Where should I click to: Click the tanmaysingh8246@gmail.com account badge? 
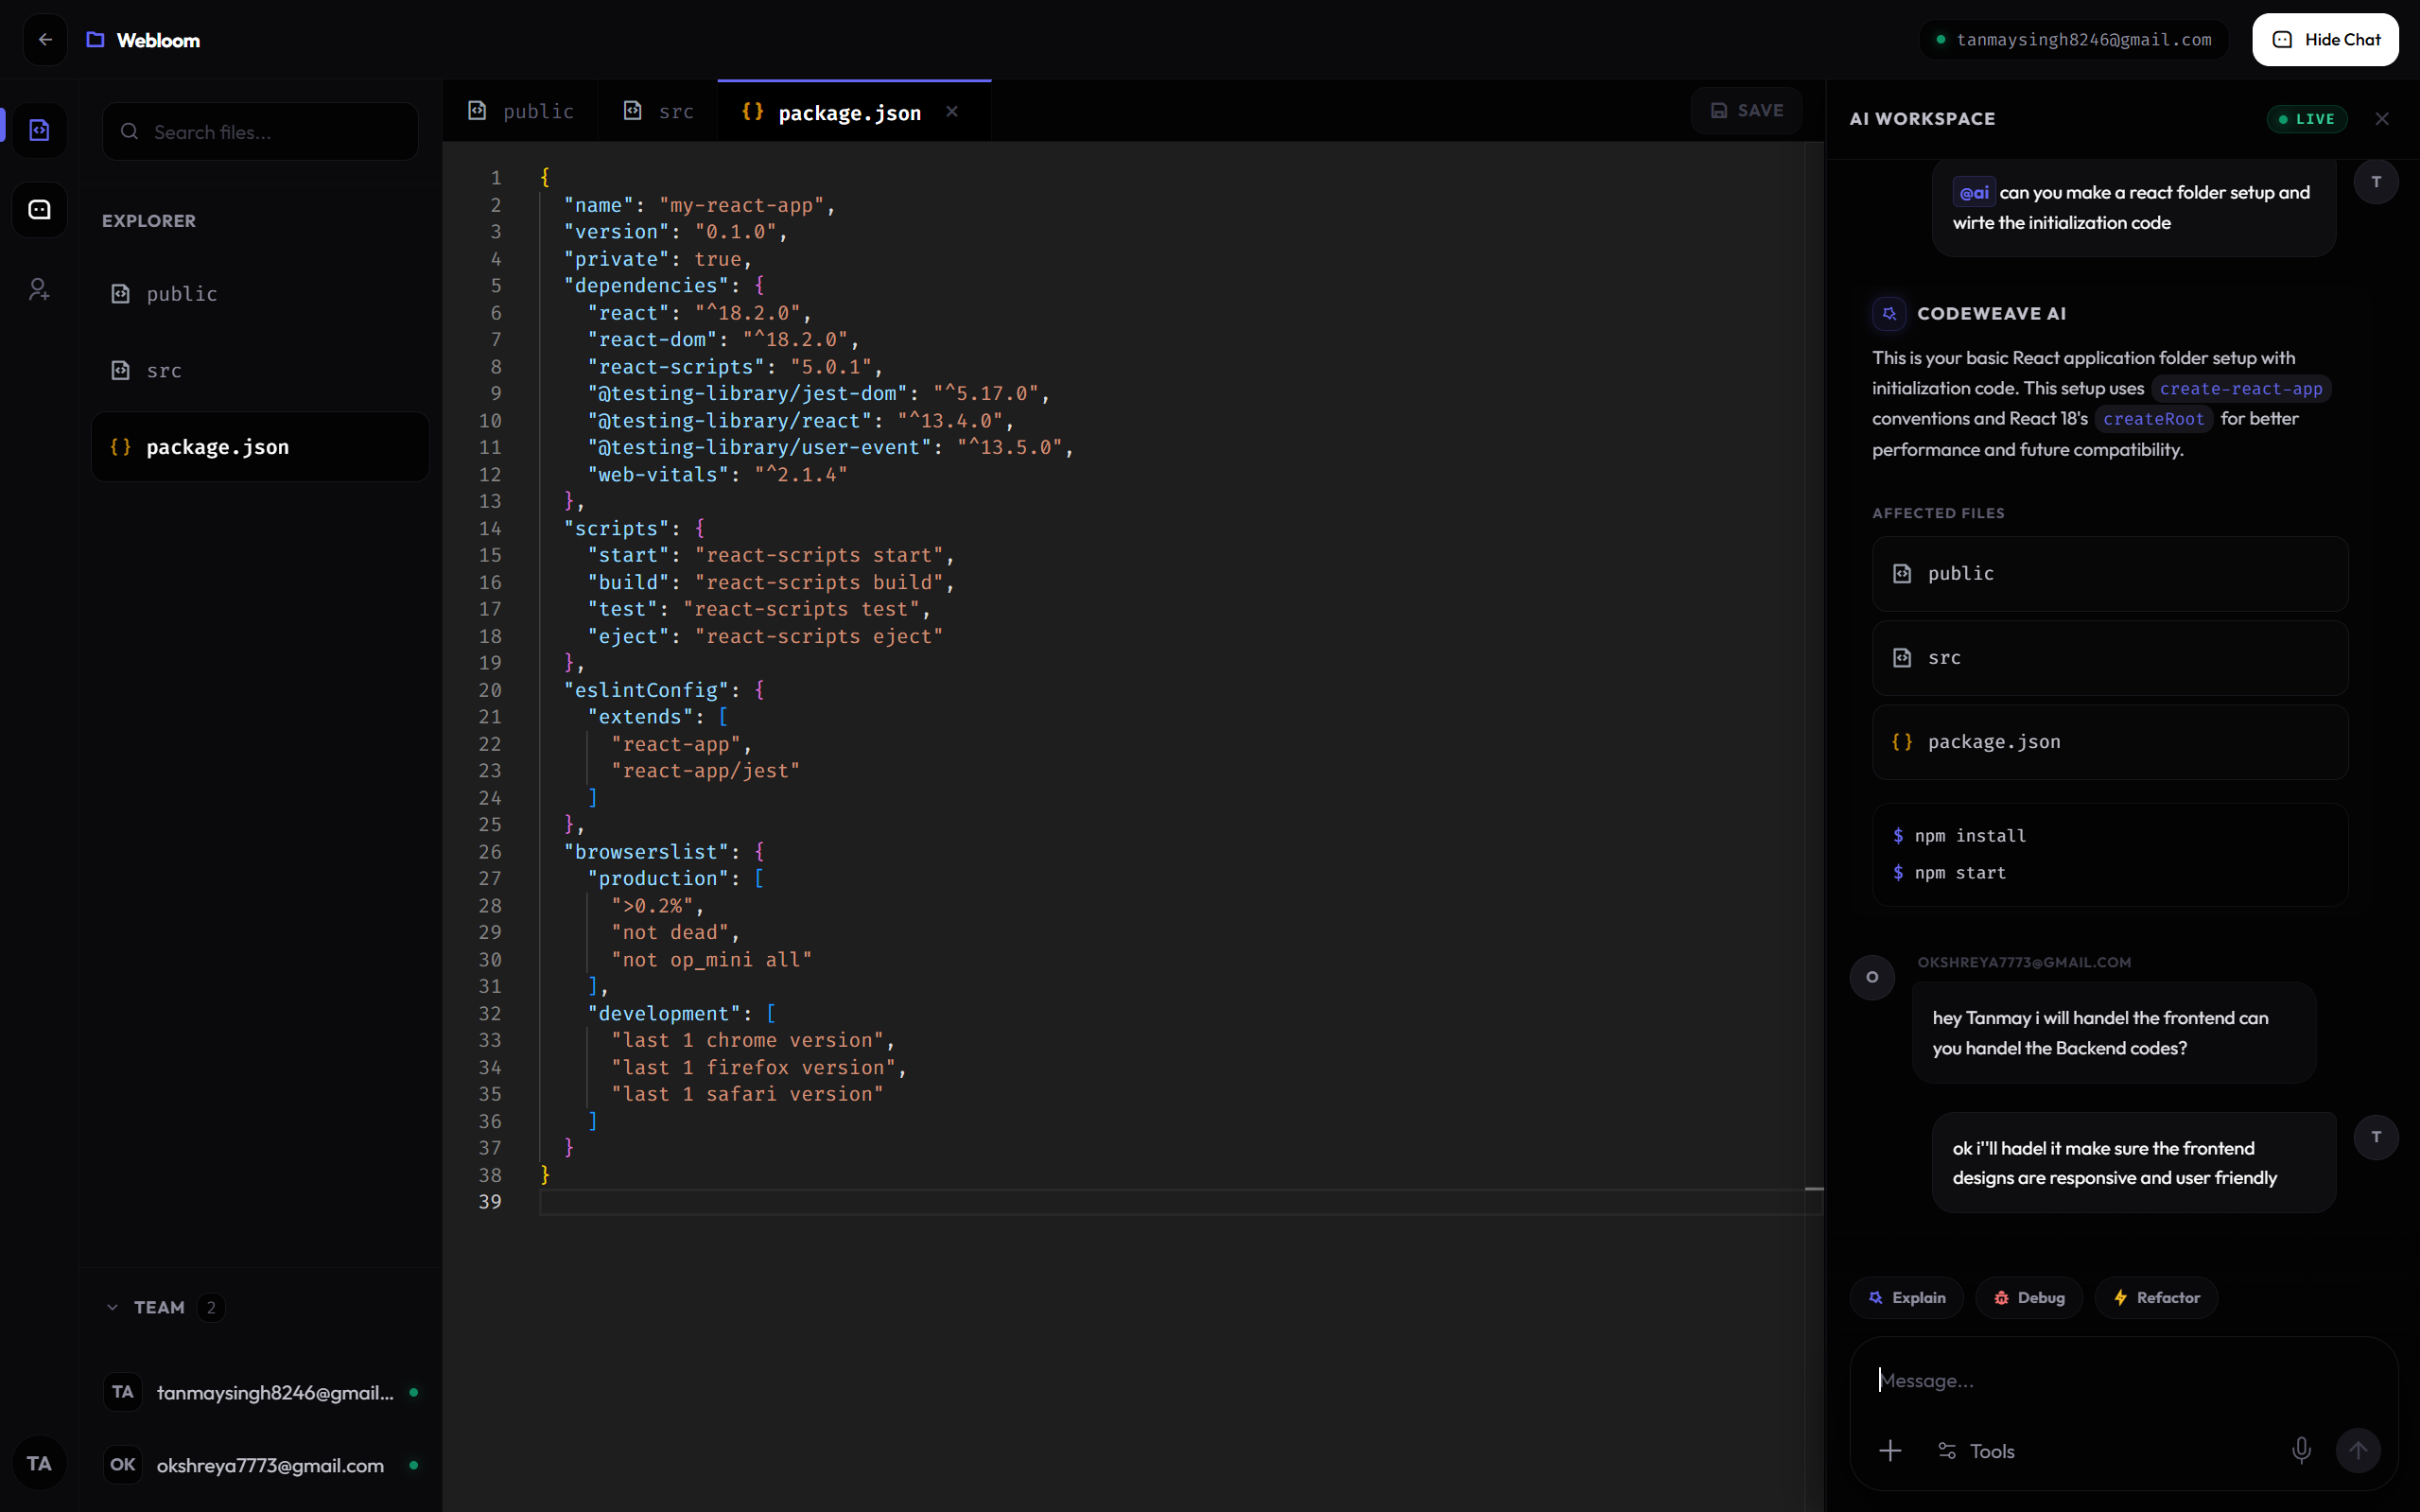click(x=2073, y=40)
